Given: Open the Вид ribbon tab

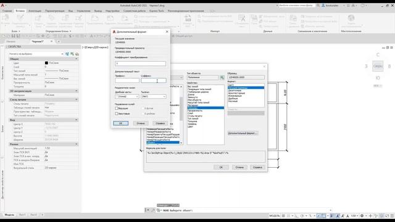Looking at the screenshot, I should pyautogui.click(x=70, y=11).
